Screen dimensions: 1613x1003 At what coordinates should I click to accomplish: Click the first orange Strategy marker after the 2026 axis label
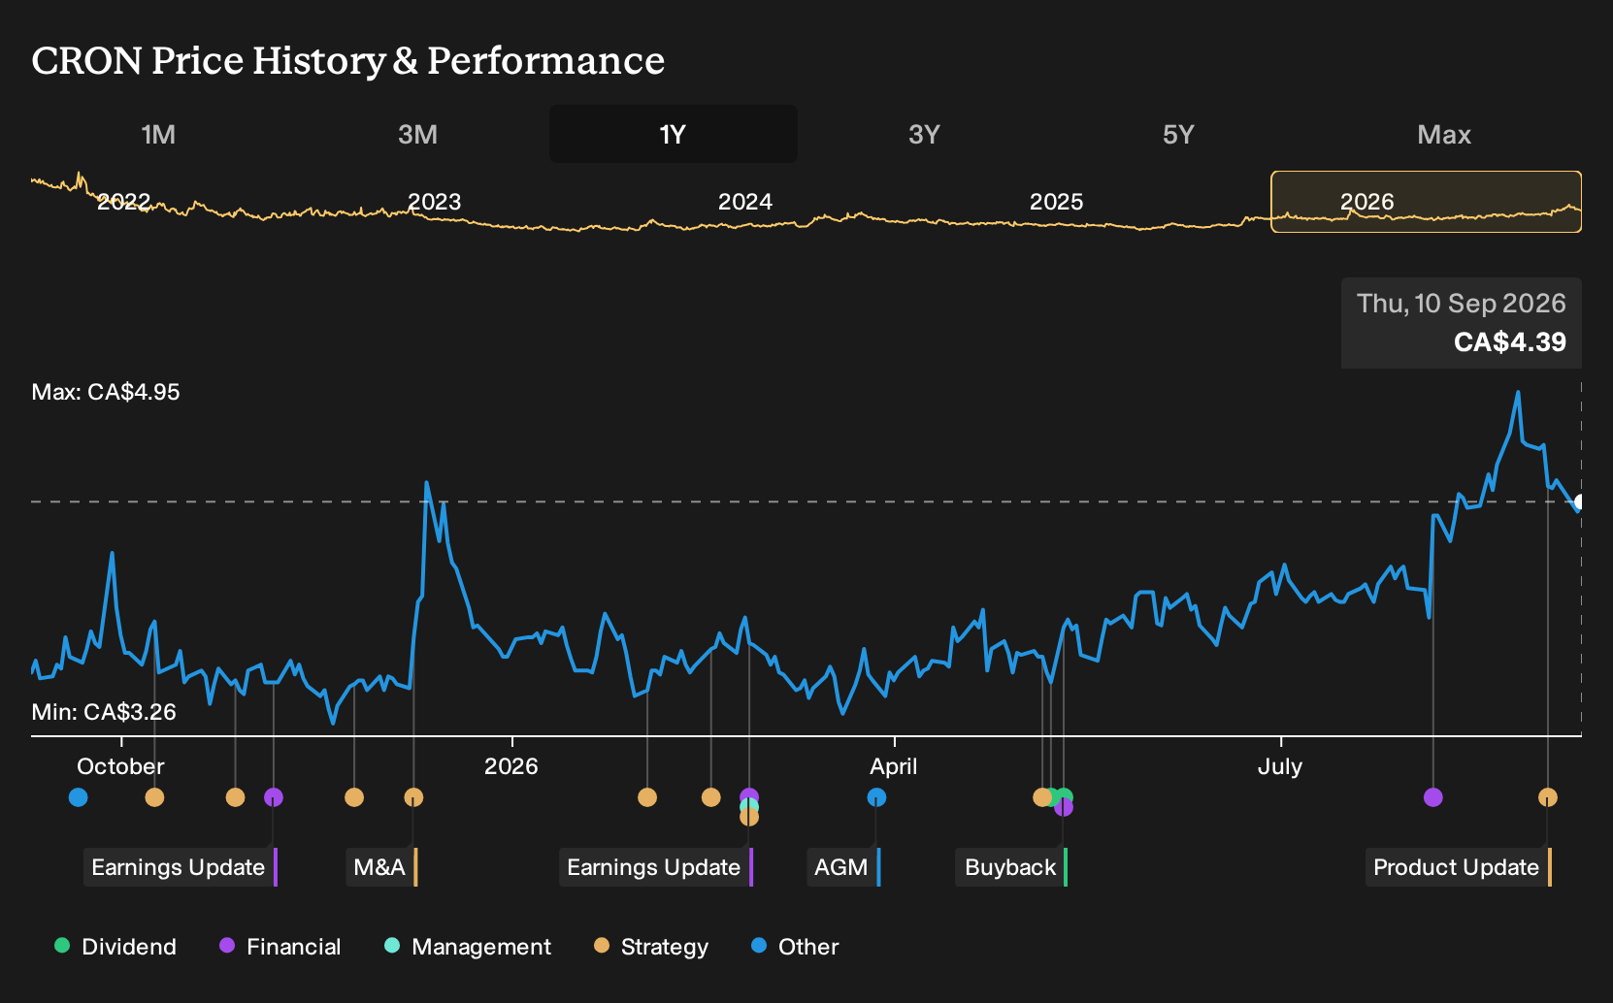(x=647, y=797)
